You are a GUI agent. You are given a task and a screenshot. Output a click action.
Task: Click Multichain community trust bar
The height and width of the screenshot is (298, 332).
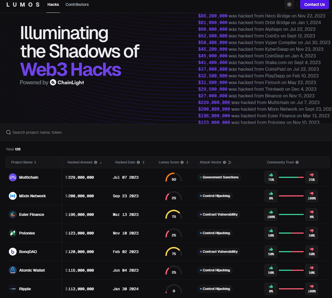click(291, 177)
